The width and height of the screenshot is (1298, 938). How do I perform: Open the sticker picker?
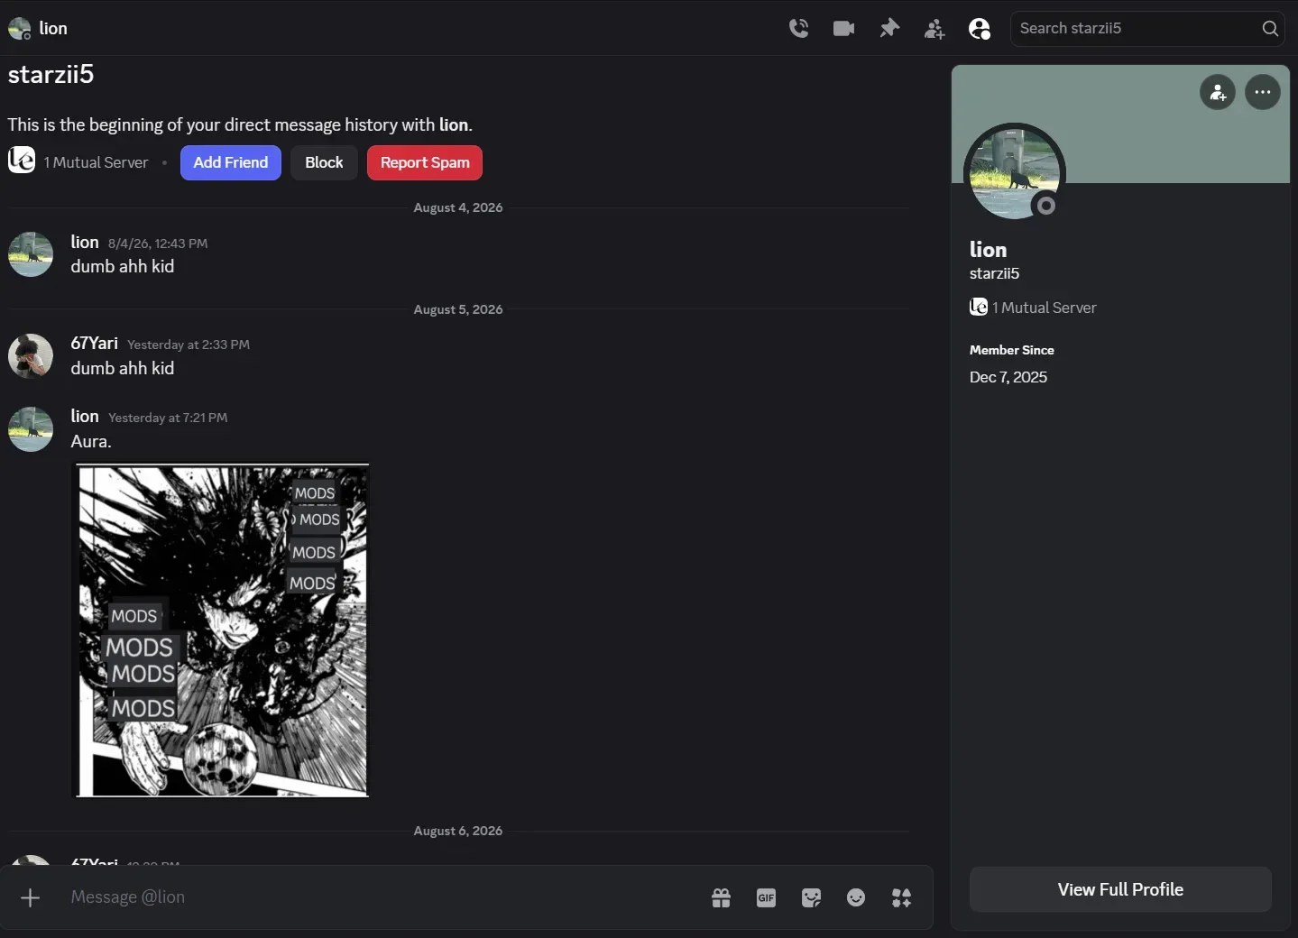[811, 897]
